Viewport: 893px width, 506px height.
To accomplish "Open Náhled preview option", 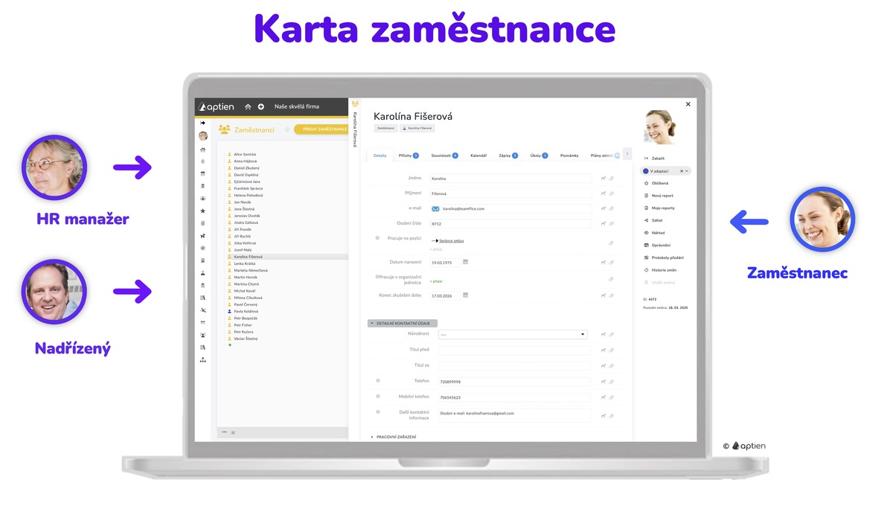I will pos(654,233).
